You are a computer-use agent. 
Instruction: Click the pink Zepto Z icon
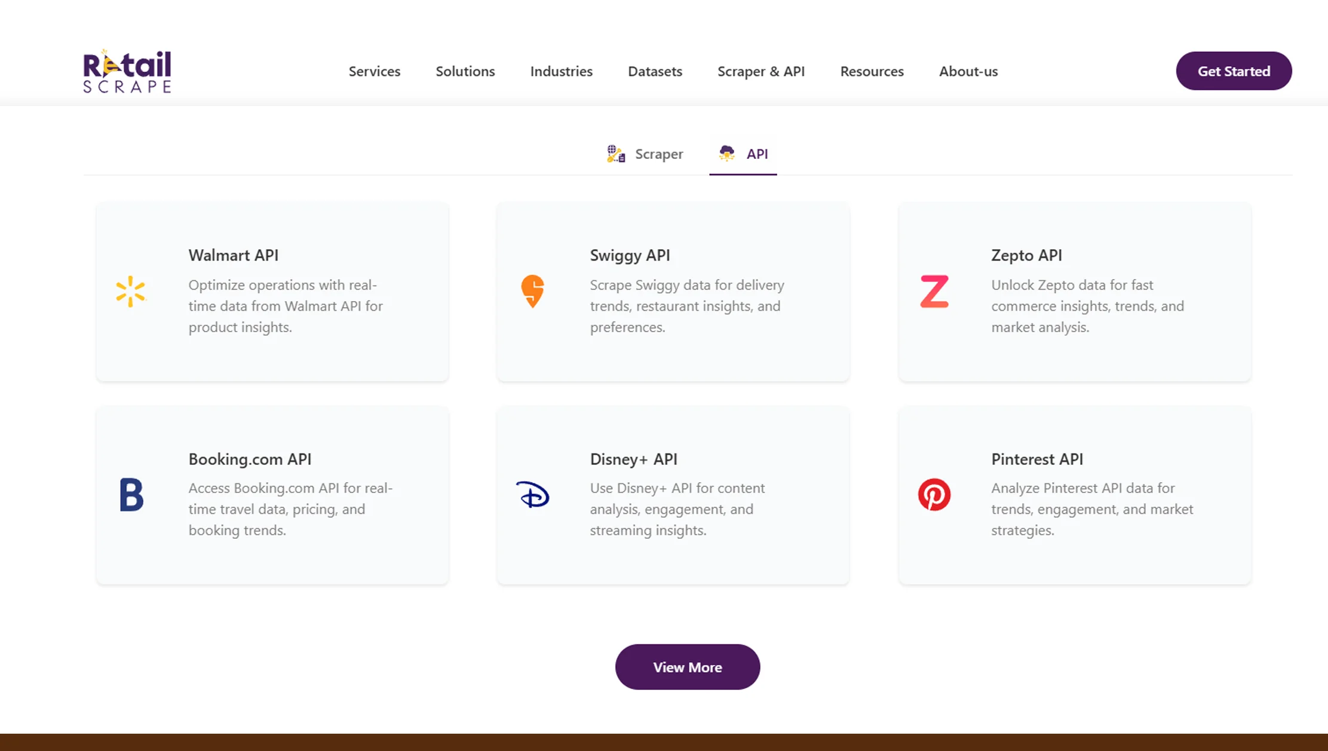pos(934,292)
